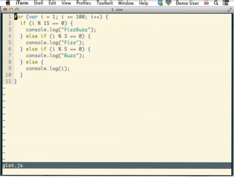The height and width of the screenshot is (183, 234).
Task: Click the number 15 in line 2
Action: pos(46,23)
